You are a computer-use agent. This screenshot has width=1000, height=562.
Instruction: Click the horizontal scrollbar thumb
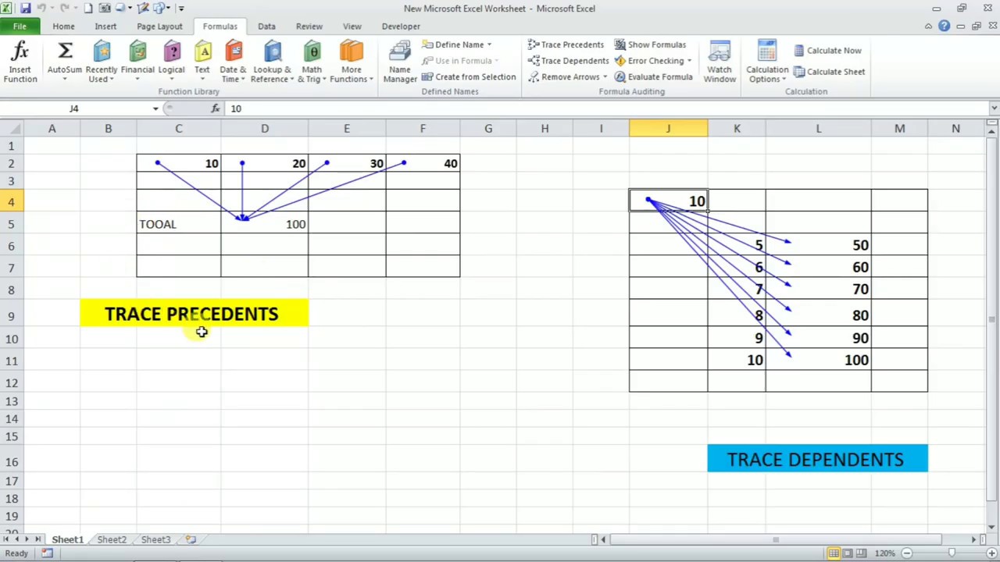[777, 539]
